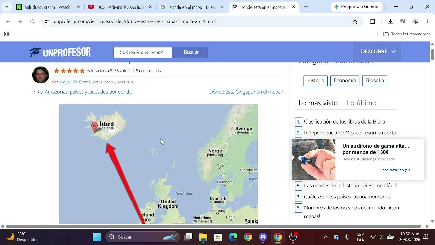
Task: Open the Economía category
Action: 345,81
